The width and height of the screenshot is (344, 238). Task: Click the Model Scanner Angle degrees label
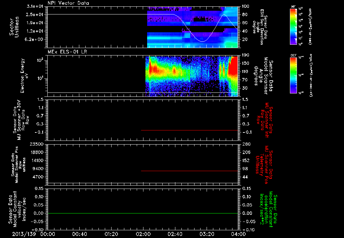pos(263,76)
